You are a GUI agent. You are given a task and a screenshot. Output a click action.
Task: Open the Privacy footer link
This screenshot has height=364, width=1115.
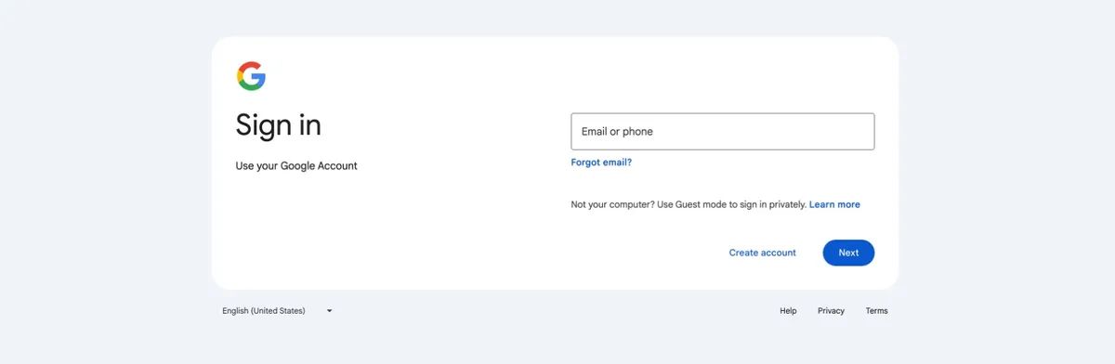(831, 311)
